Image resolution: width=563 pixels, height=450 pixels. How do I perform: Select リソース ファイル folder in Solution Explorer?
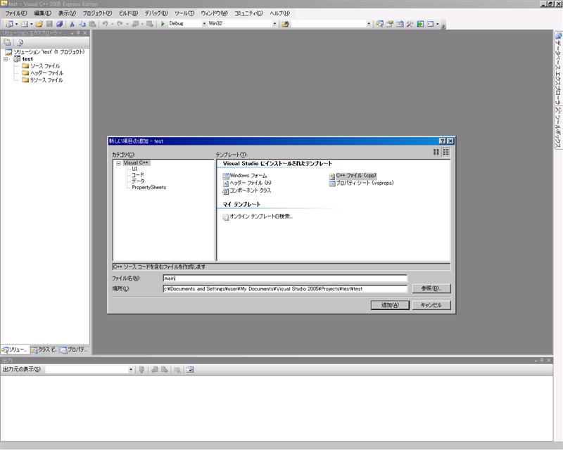[x=42, y=80]
